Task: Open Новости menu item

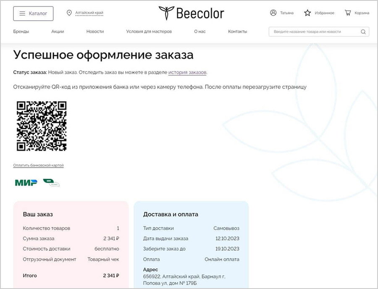Action: point(95,32)
